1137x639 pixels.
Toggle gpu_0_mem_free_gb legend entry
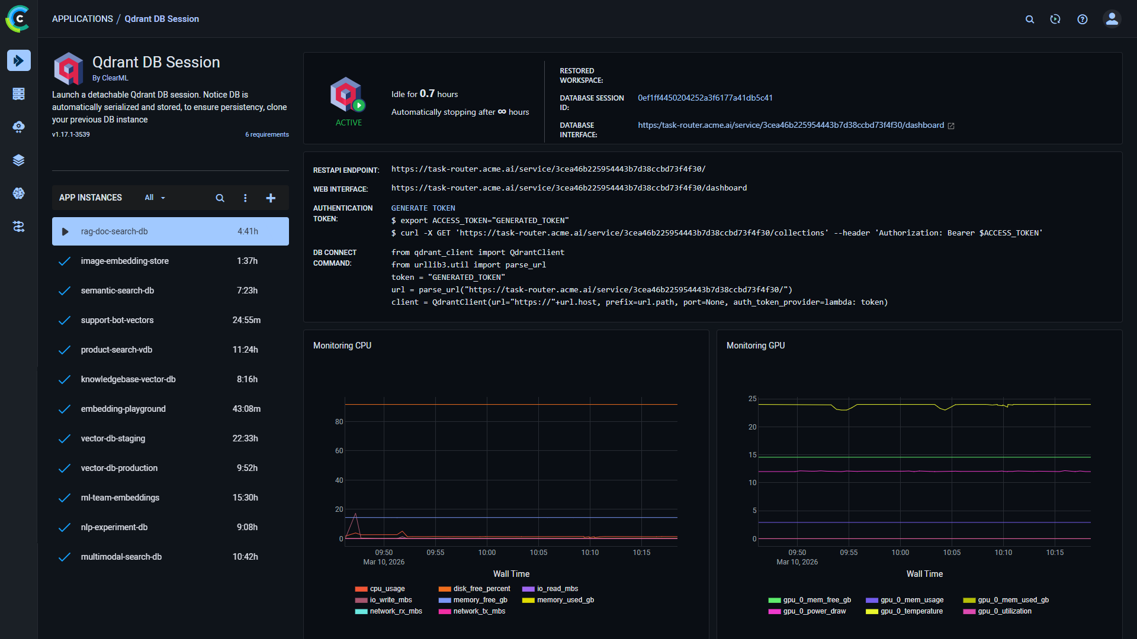coord(810,601)
